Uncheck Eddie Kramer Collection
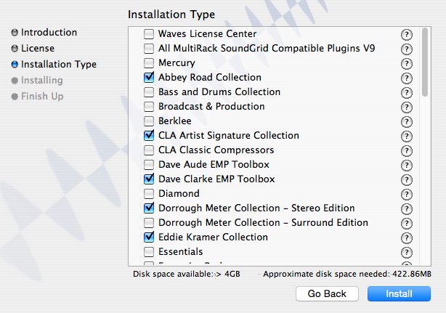The height and width of the screenshot is (313, 446). [x=149, y=237]
